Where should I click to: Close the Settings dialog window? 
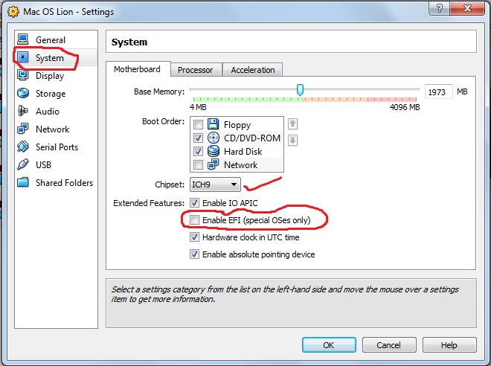click(x=467, y=8)
